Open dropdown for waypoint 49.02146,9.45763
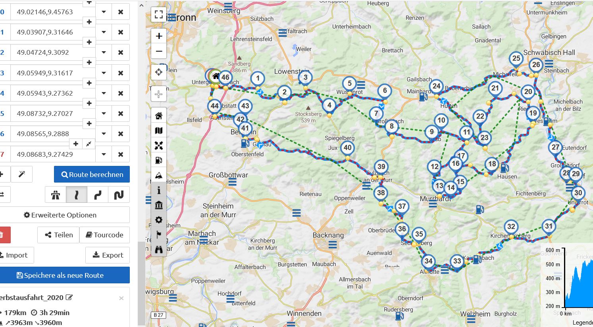This screenshot has height=327, width=593. point(104,12)
